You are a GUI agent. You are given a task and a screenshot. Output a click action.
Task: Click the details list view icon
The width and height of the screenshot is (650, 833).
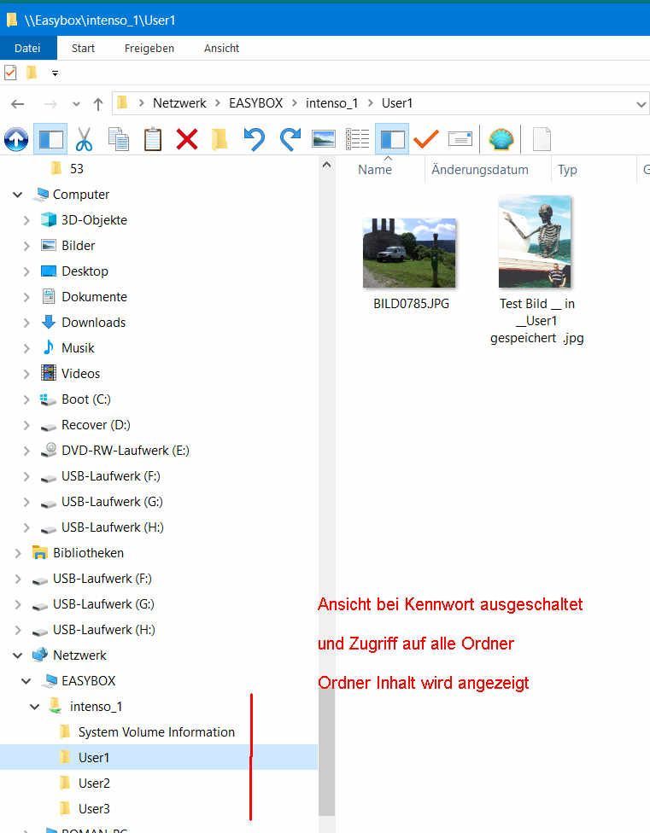point(357,139)
